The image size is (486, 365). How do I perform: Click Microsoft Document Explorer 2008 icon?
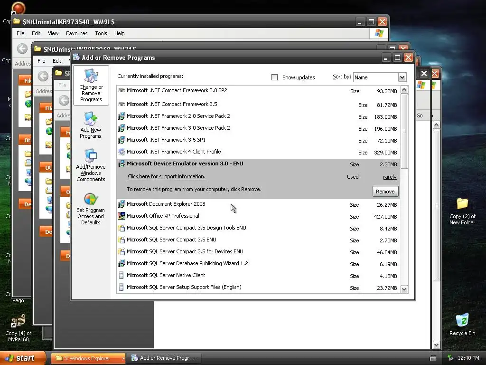121,204
